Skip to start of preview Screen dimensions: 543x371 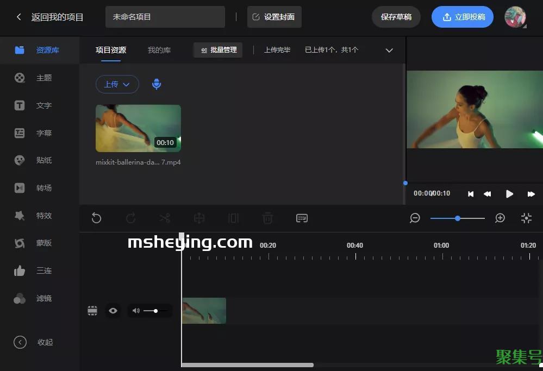coord(471,194)
